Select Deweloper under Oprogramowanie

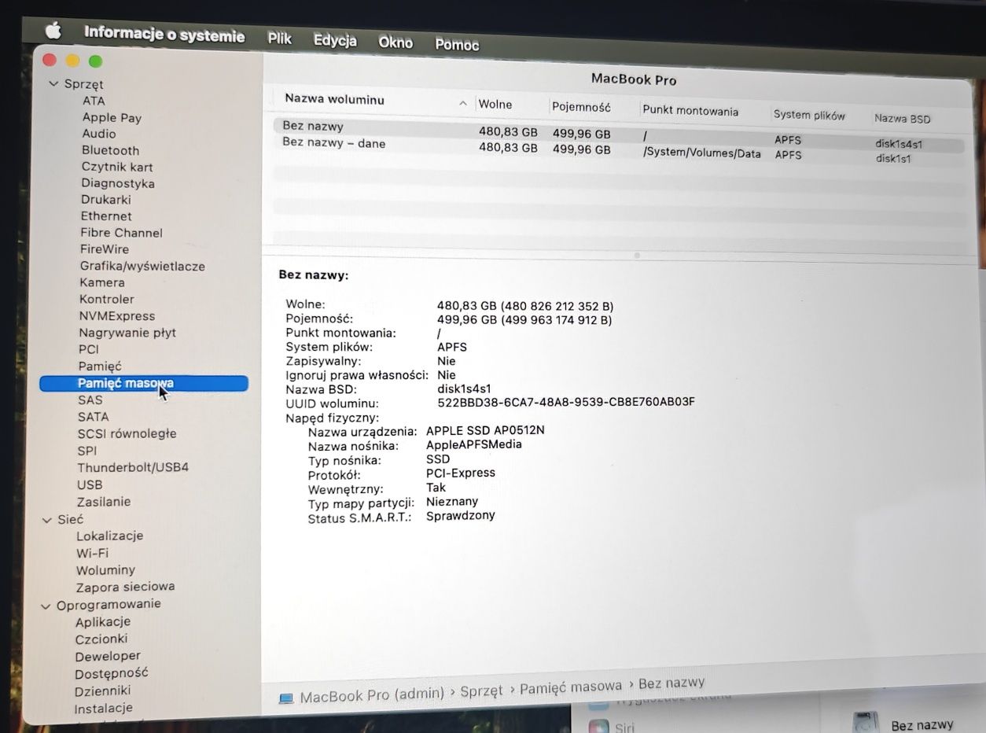pos(108,657)
